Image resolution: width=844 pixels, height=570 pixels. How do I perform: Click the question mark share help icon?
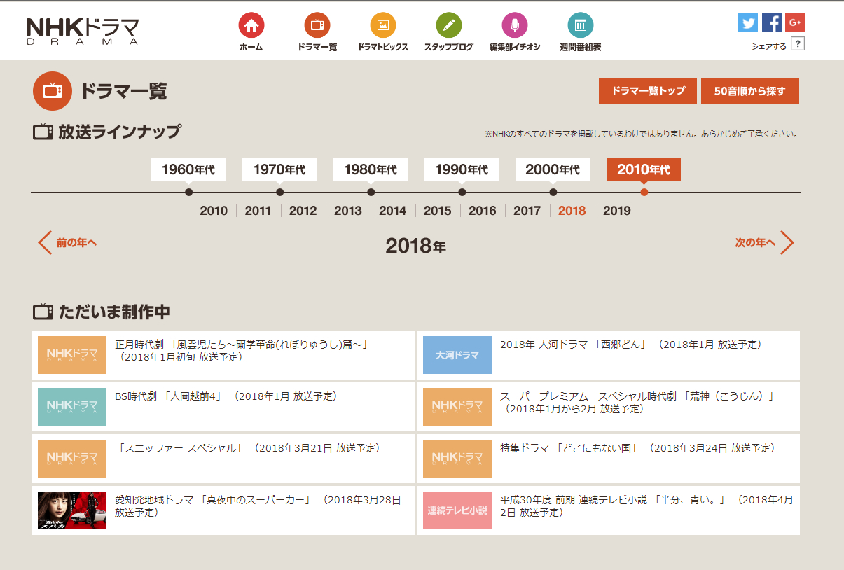(x=798, y=44)
